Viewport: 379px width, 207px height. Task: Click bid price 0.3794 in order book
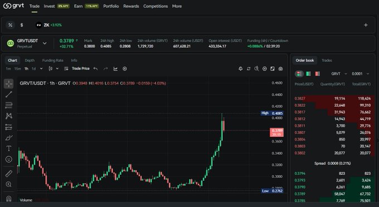click(x=300, y=173)
